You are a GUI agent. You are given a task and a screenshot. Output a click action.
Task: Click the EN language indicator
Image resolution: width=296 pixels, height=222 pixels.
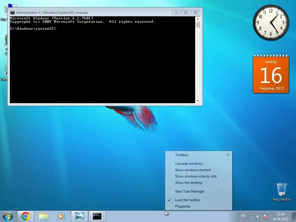243,216
